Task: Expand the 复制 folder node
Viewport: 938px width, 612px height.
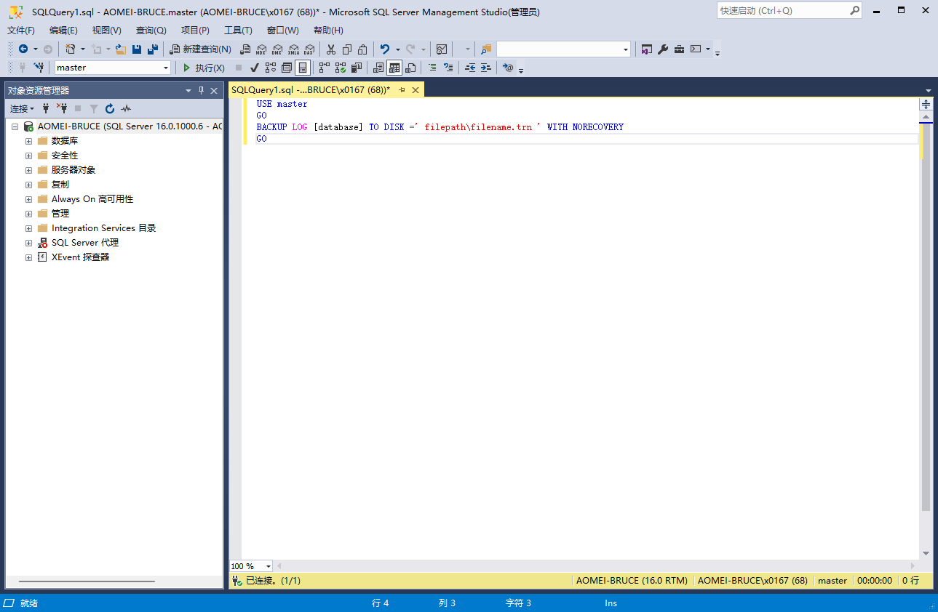Action: pos(28,185)
